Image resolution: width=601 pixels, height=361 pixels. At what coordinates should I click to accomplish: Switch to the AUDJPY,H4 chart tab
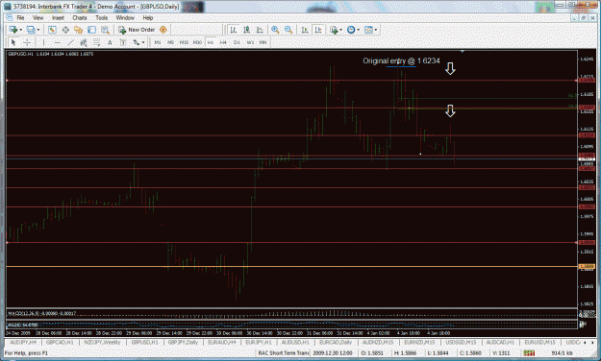point(23,342)
